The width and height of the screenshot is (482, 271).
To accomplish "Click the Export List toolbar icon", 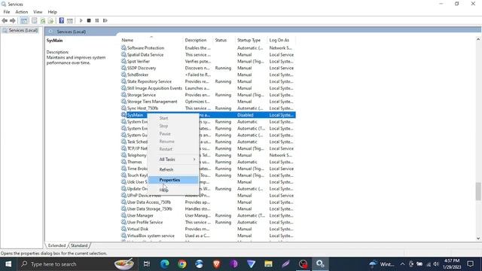I will click(50, 20).
